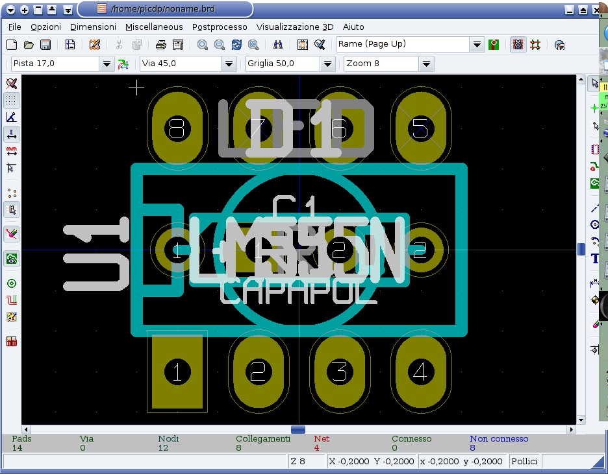
Task: Choose the arrow pointer tool in right toolbar
Action: click(595, 83)
